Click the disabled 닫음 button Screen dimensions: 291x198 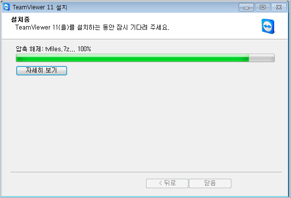coord(210,183)
